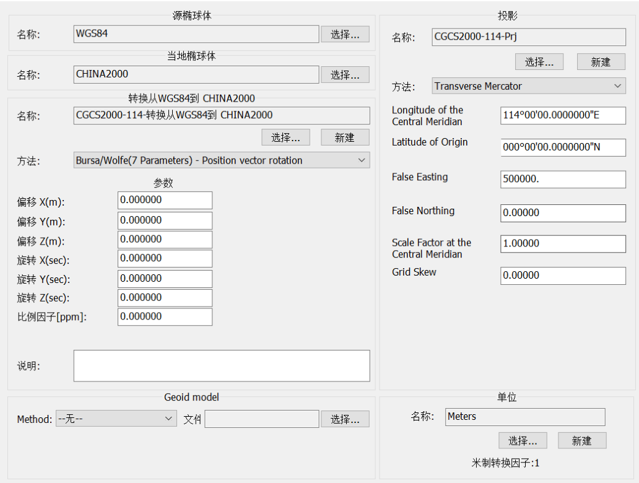Click 选择 button under the projection name
Screen dimensions: 639x483
coord(539,62)
